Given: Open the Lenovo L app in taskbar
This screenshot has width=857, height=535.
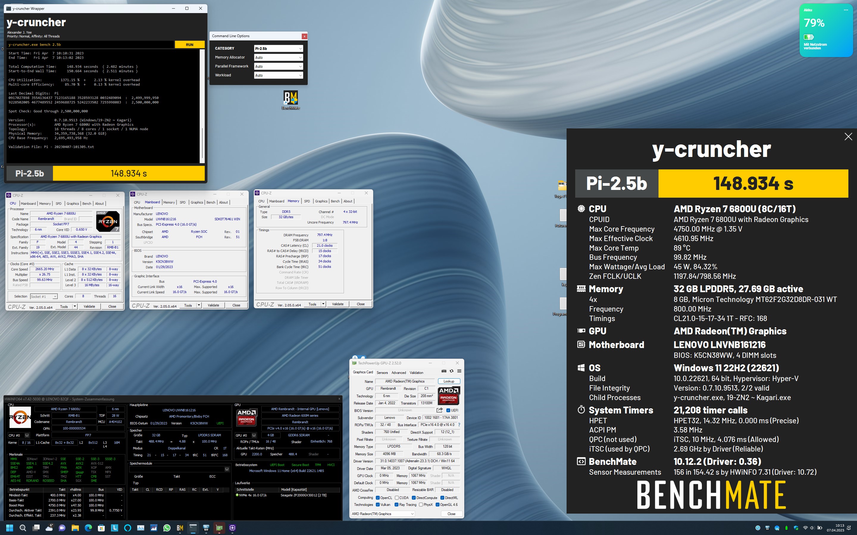Looking at the screenshot, I should [x=114, y=528].
